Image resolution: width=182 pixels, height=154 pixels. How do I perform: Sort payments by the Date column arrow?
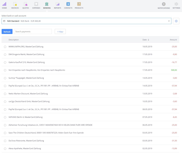[x=149, y=40]
